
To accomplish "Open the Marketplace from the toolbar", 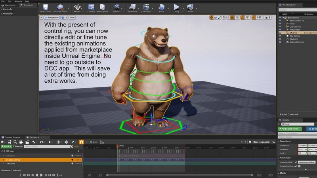I will pyautogui.click(x=103, y=8).
